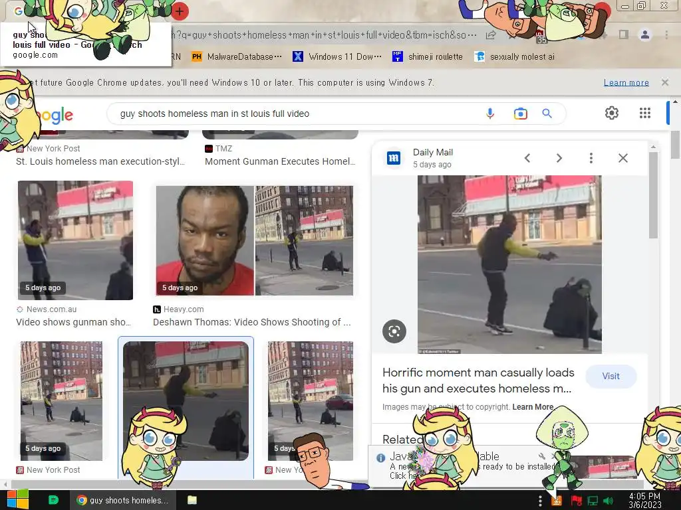Select the bottom-left New York Post thumbnail
The height and width of the screenshot is (510, 681).
pyautogui.click(x=61, y=400)
